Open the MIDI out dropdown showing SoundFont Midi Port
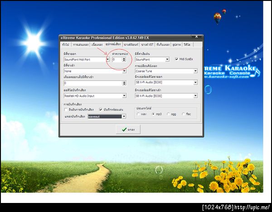The width and height of the screenshot is (272, 212). (87, 60)
